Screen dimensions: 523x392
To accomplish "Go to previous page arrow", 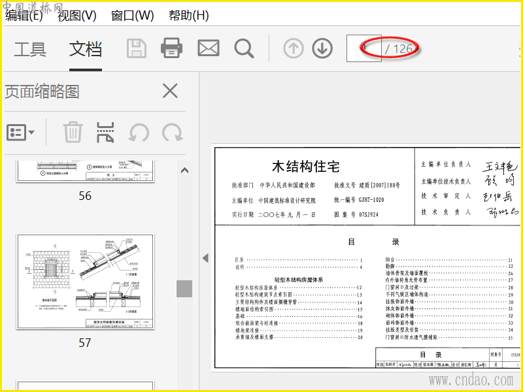I will (x=293, y=48).
